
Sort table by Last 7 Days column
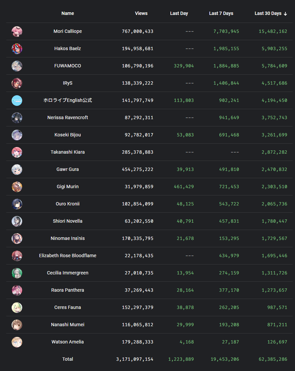point(221,14)
